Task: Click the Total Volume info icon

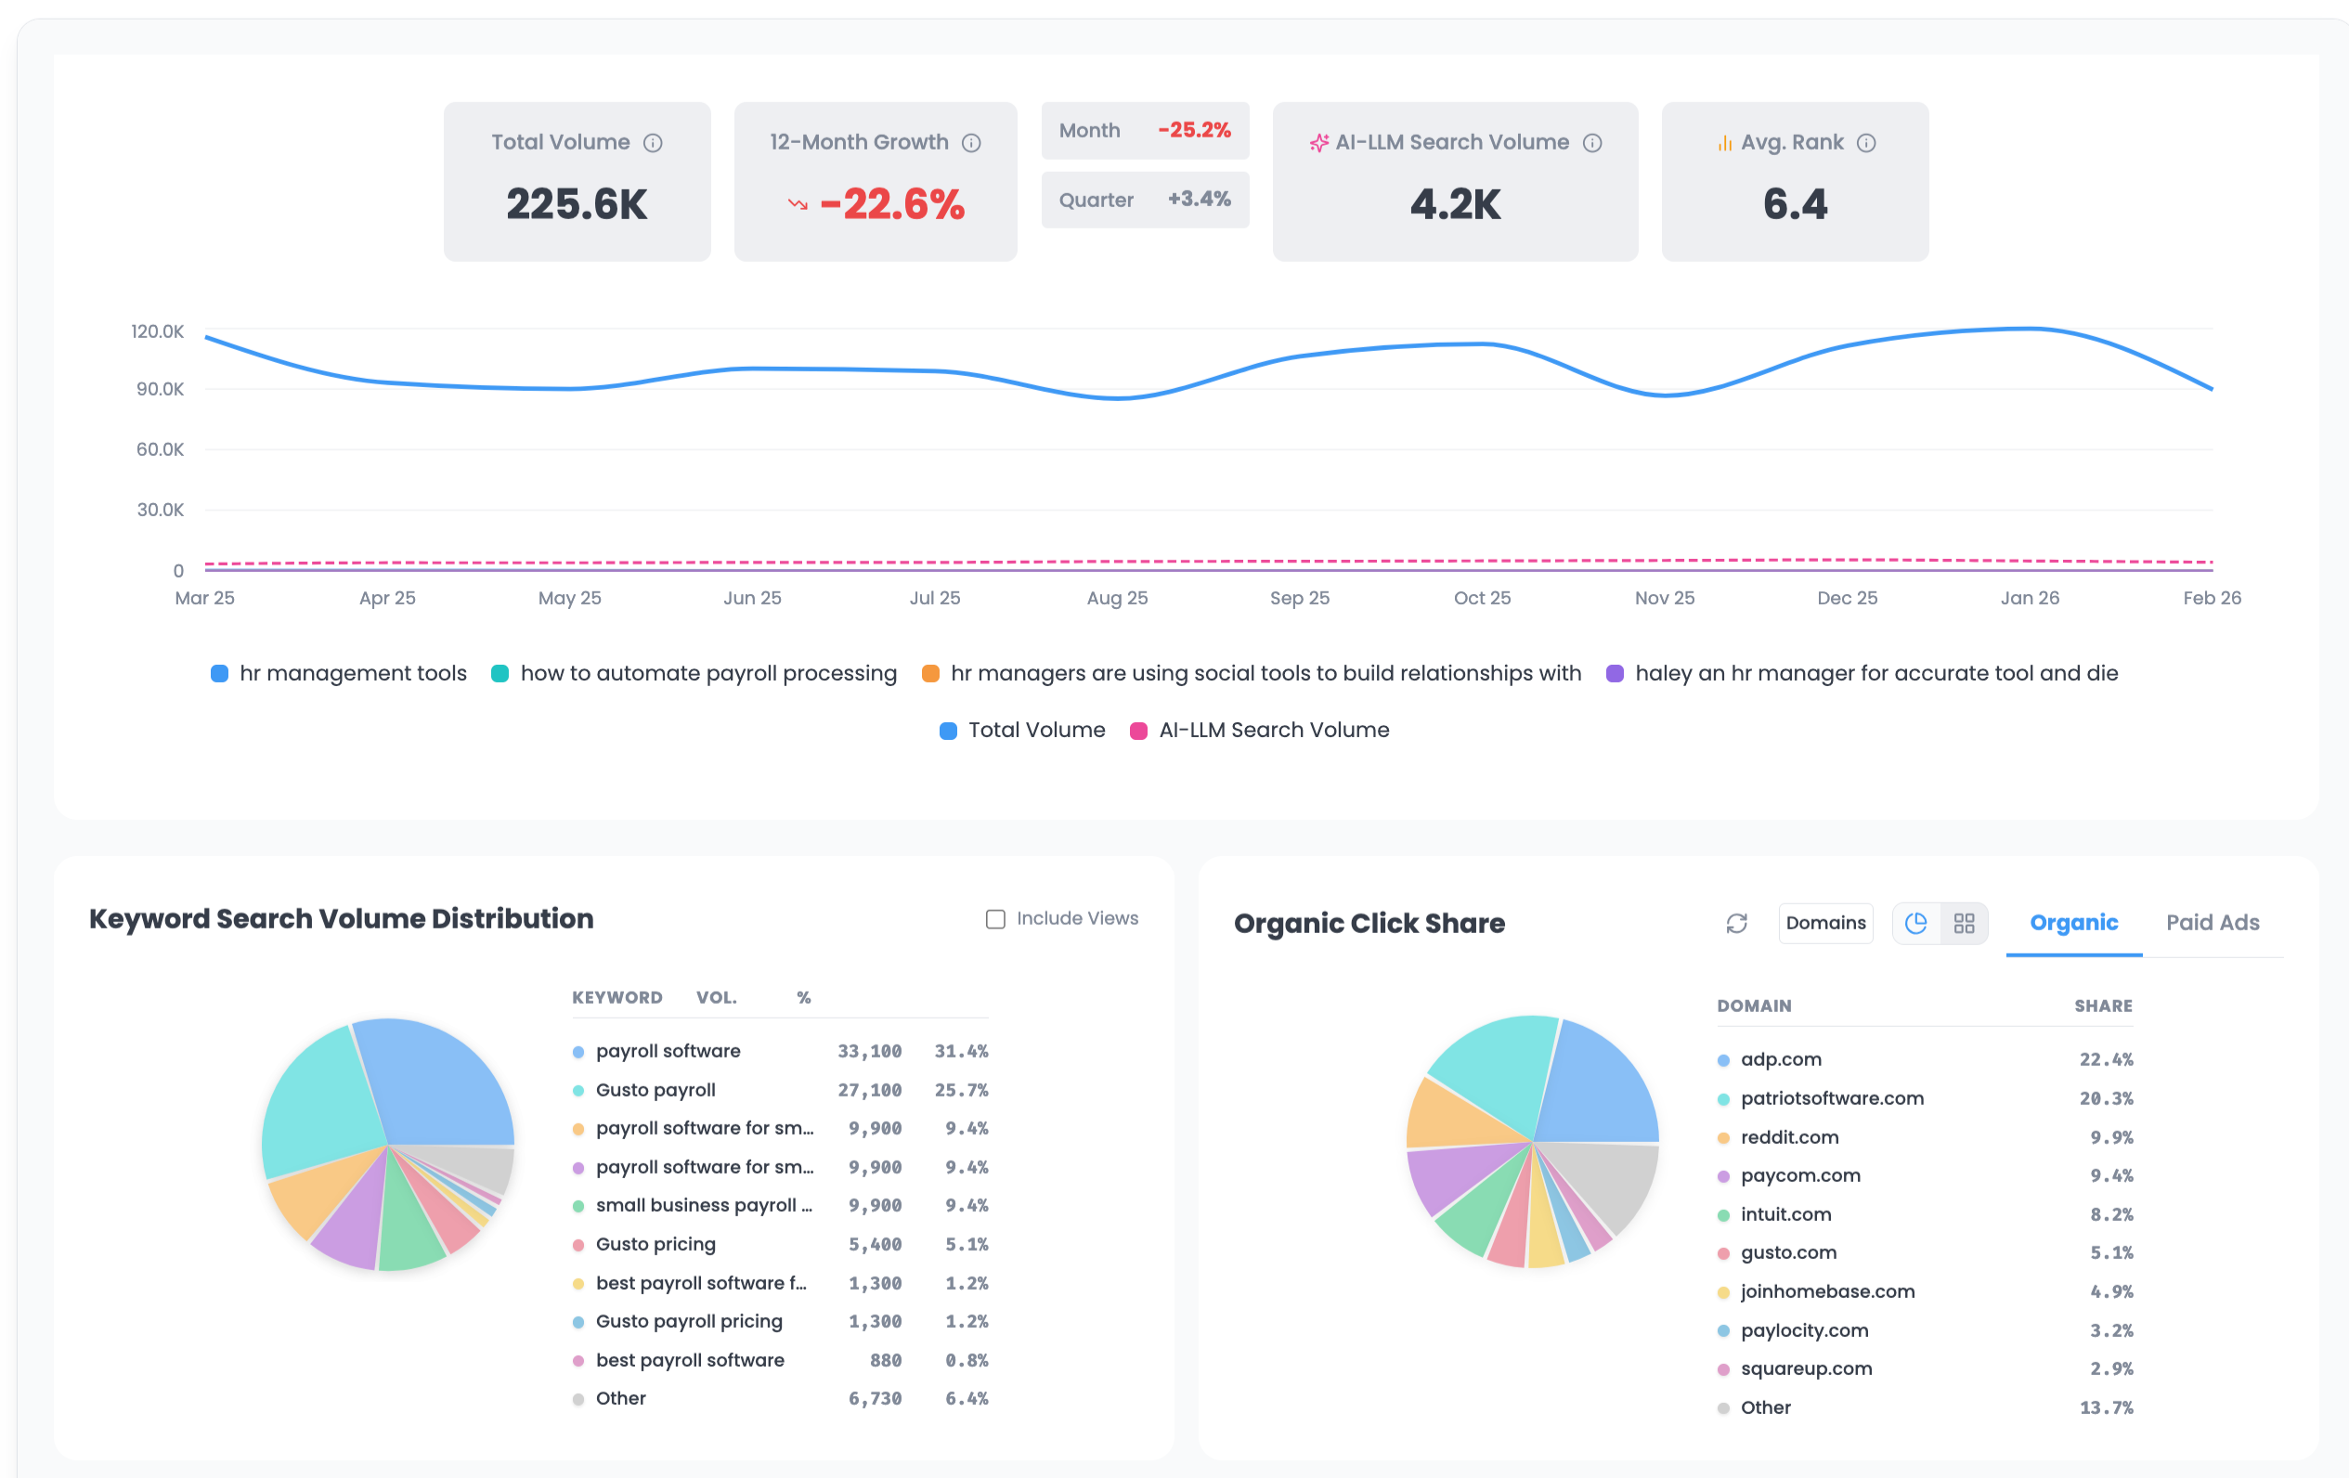Action: 653,143
